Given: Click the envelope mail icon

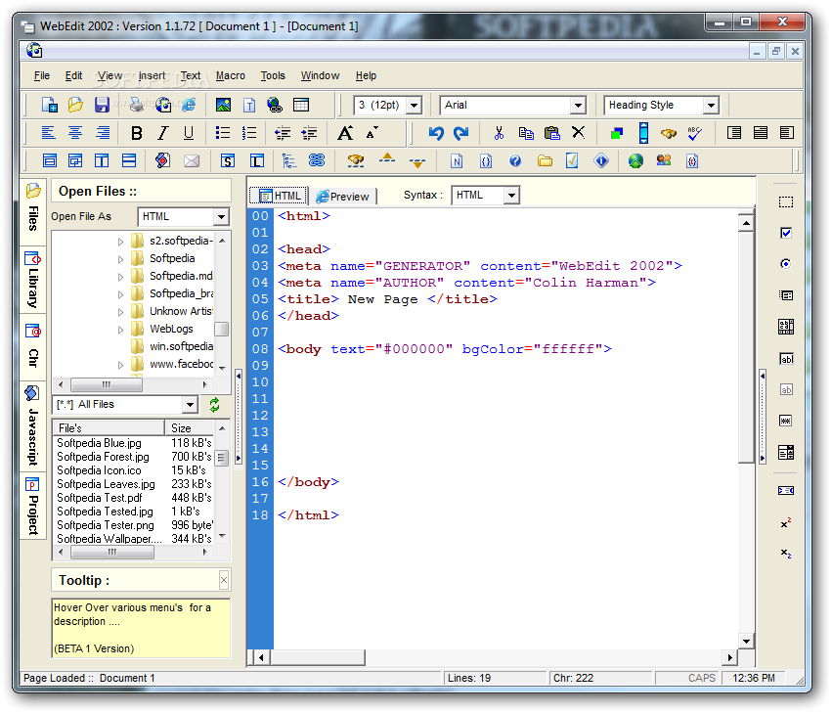Looking at the screenshot, I should (x=192, y=160).
